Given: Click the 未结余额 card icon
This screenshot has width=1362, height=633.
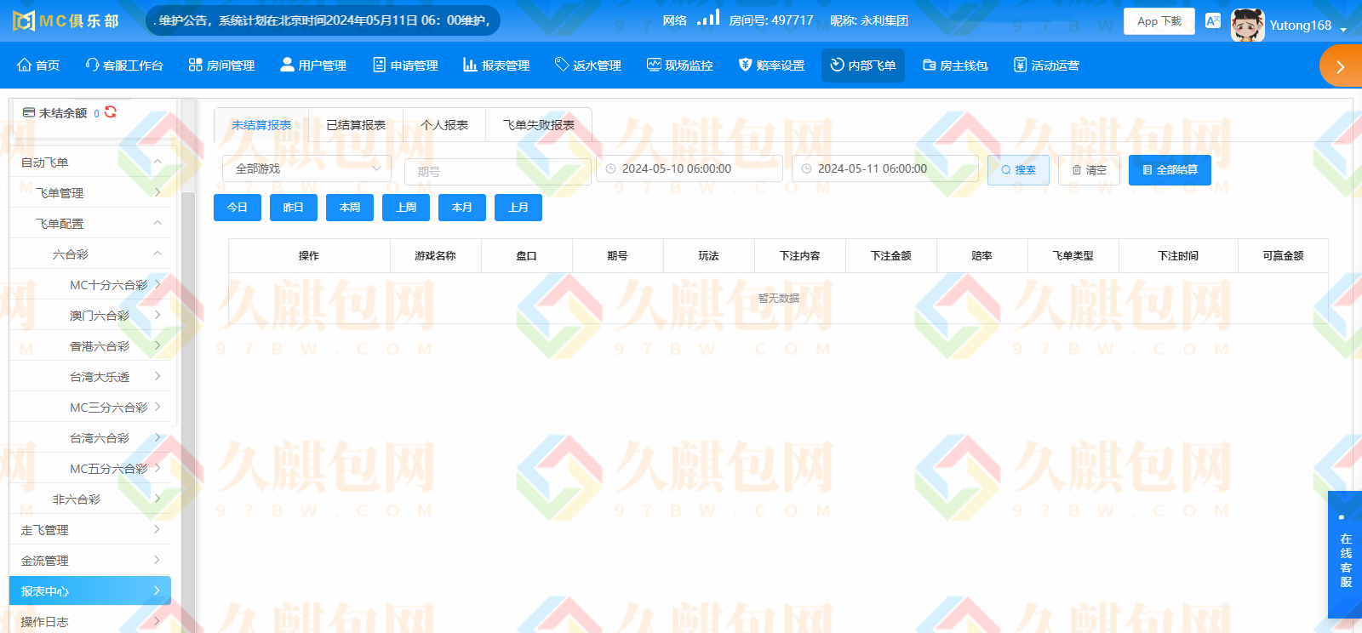Looking at the screenshot, I should 29,112.
